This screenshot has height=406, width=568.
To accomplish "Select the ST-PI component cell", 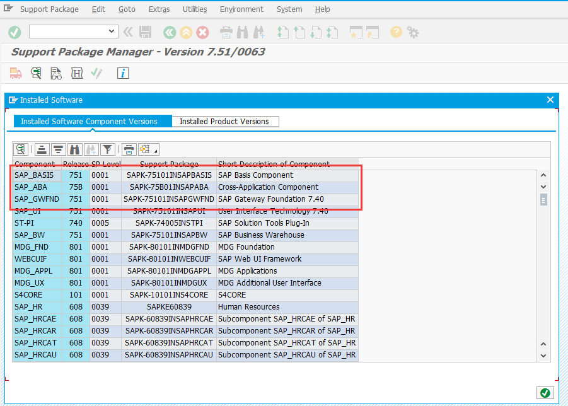I will (x=37, y=223).
